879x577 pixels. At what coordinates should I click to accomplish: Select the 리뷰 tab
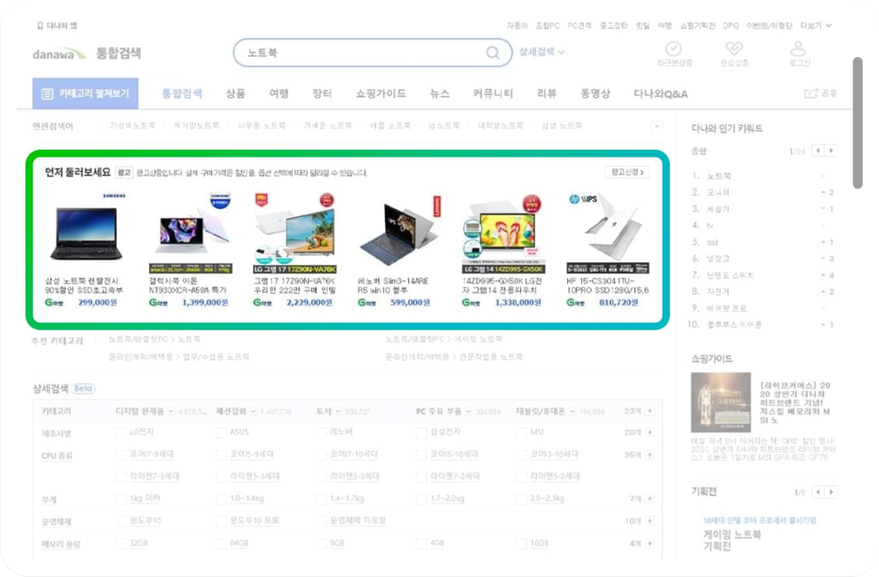pyautogui.click(x=547, y=94)
